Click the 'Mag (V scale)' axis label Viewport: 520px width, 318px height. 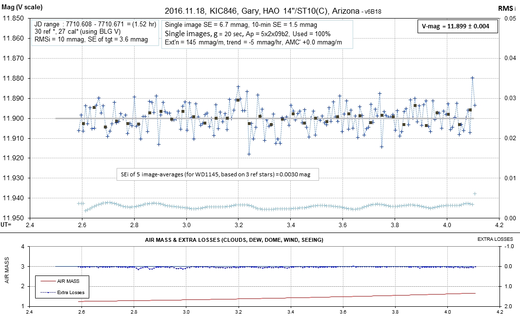(22, 7)
